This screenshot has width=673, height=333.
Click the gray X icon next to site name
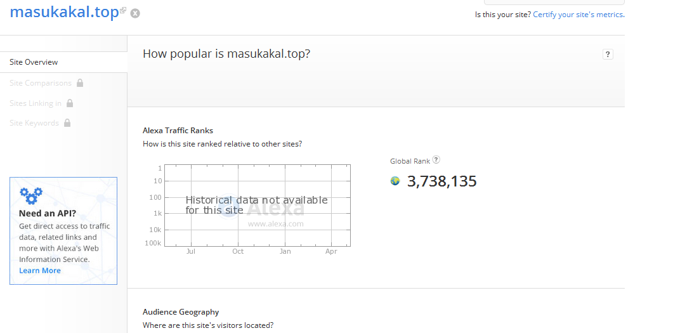[x=135, y=13]
